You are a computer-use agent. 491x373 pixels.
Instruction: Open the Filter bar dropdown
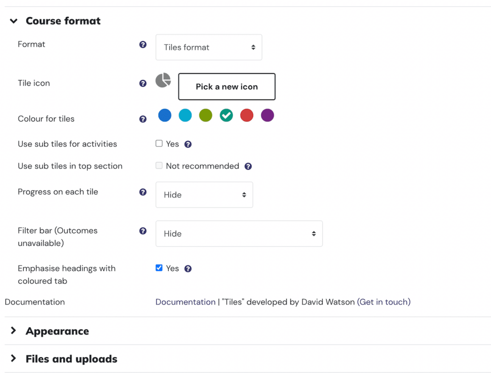click(239, 234)
